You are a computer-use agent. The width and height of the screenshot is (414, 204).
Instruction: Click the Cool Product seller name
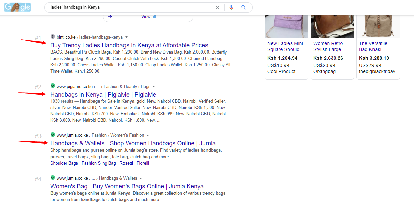click(281, 71)
